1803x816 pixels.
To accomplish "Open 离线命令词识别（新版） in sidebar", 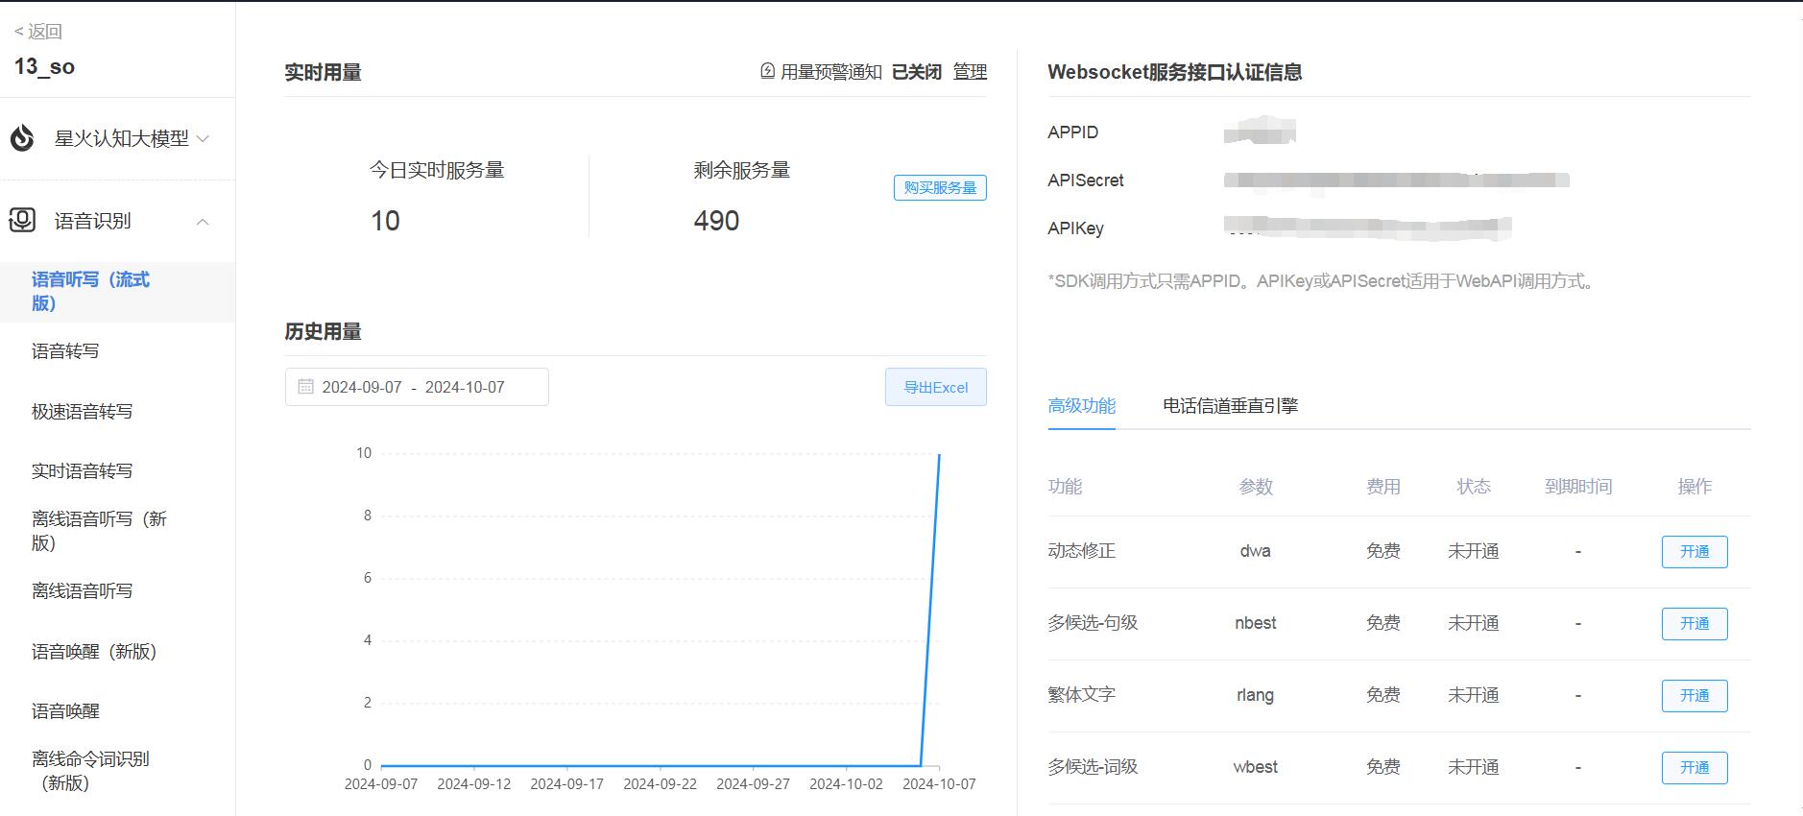I will (90, 771).
